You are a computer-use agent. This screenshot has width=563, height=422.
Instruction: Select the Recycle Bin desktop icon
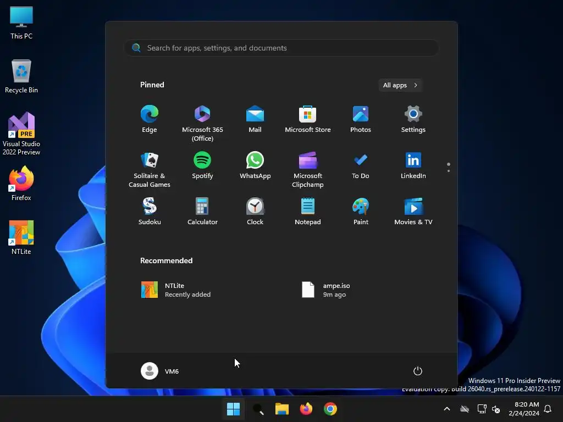21,77
